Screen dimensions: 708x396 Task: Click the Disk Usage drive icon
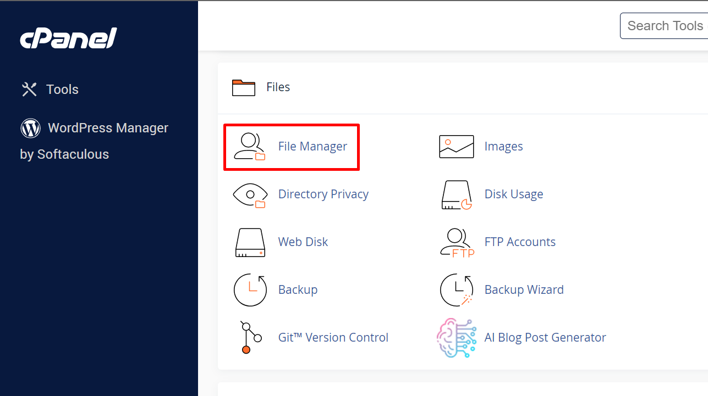[x=457, y=194]
